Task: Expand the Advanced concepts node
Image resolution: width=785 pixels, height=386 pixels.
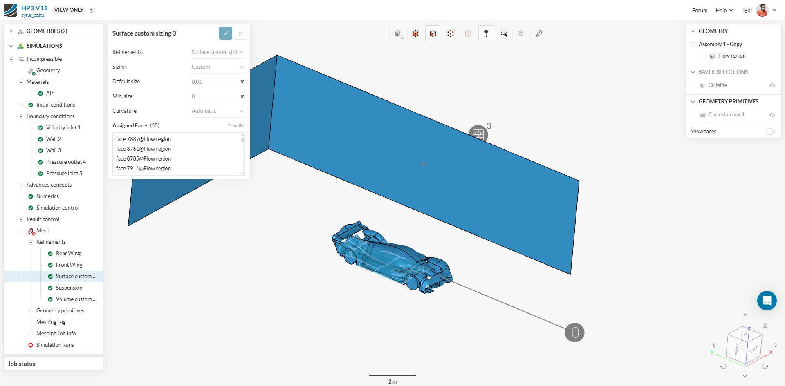Action: [x=21, y=185]
